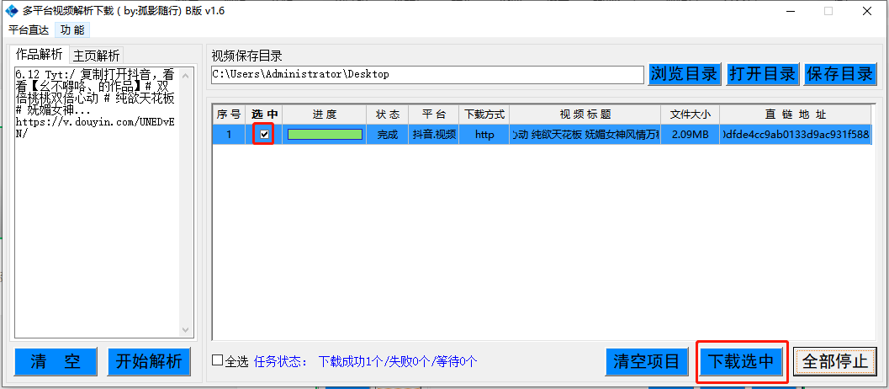Image resolution: width=889 pixels, height=389 pixels.
Task: Click the 清空 button
Action: (x=56, y=361)
